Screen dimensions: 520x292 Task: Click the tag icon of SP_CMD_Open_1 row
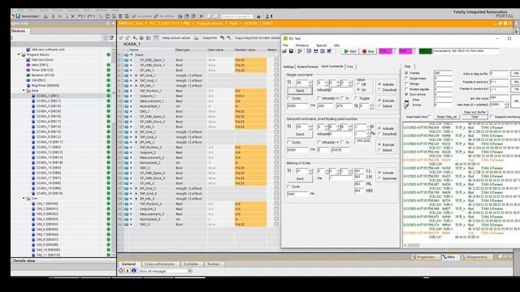[x=127, y=60]
